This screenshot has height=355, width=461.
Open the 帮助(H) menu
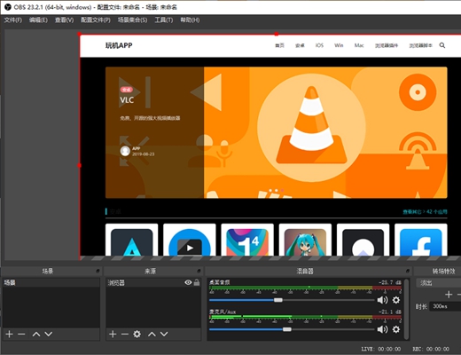(190, 20)
